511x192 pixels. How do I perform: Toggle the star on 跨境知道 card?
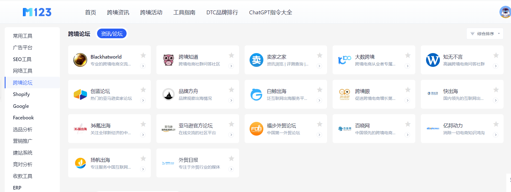coord(231,55)
